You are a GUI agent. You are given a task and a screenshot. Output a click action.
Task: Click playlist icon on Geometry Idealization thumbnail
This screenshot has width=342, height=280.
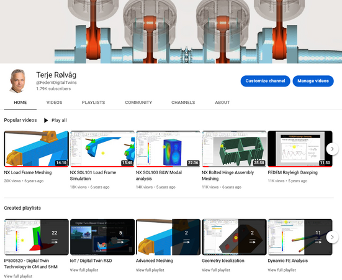(253, 241)
